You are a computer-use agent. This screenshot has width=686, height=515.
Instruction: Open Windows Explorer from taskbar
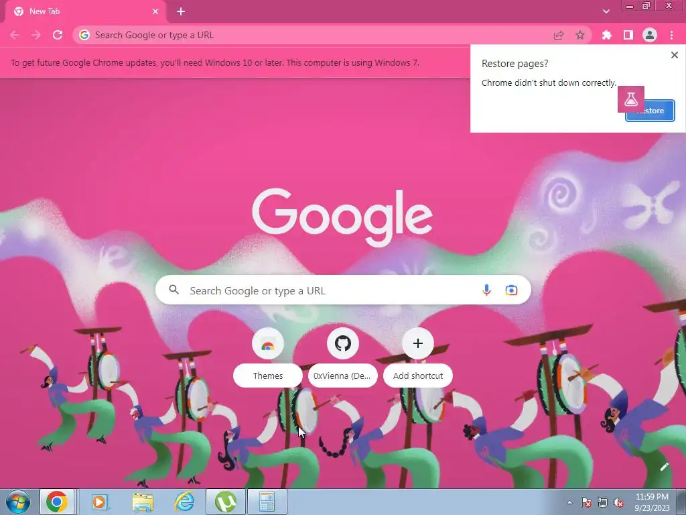(143, 502)
